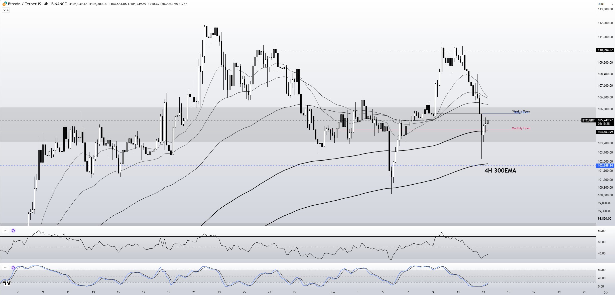This screenshot has width=615, height=295.
Task: Select the Weekly Open line label
Action: [521, 111]
